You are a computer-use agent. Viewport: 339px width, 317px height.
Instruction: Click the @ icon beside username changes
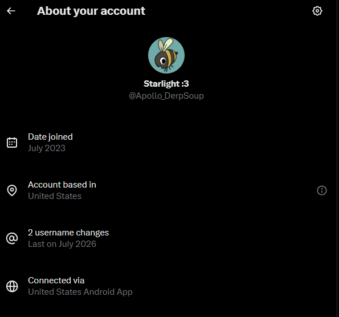pos(12,238)
